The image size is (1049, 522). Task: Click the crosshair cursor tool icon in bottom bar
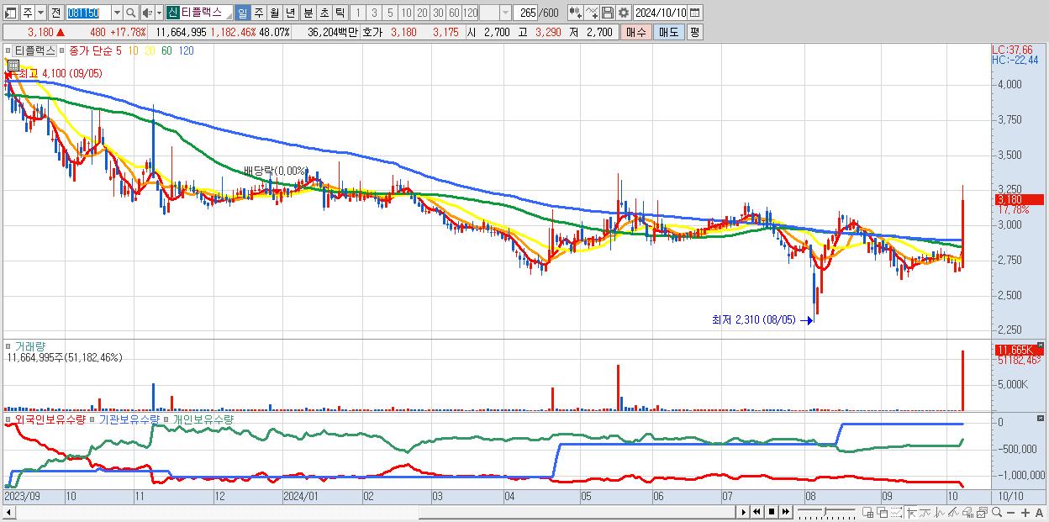[911, 512]
